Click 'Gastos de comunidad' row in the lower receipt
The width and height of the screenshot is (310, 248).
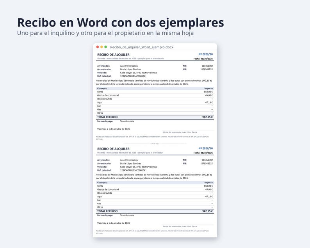point(155,189)
